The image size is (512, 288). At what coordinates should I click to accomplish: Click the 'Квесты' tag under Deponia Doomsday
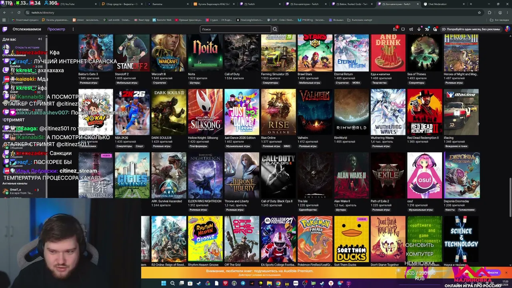pos(450,210)
